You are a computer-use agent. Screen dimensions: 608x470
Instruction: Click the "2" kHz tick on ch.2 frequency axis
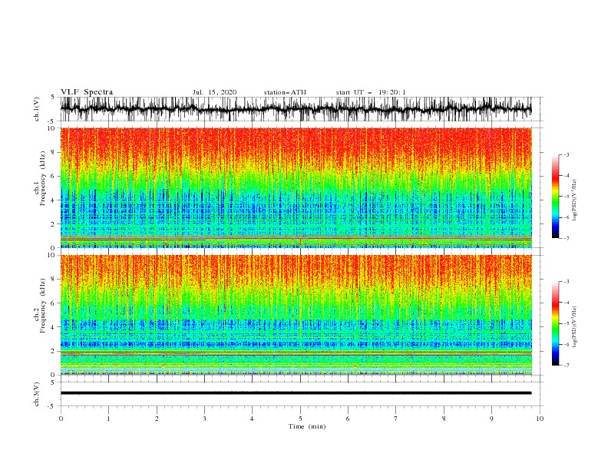[53, 351]
